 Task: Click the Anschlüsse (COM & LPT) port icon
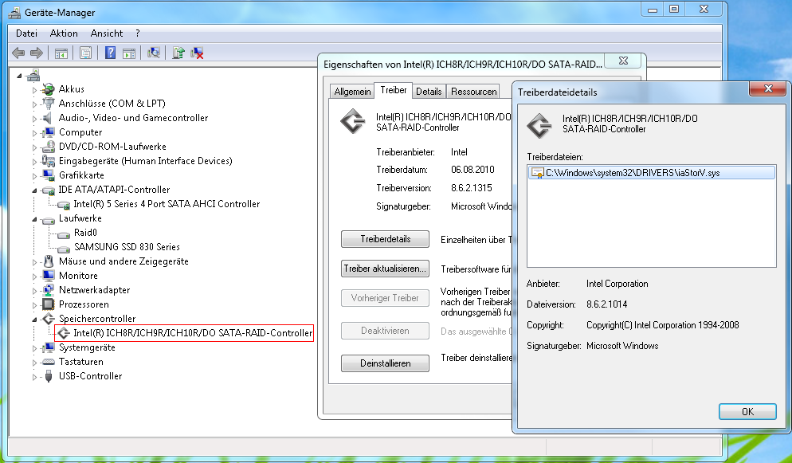48,104
